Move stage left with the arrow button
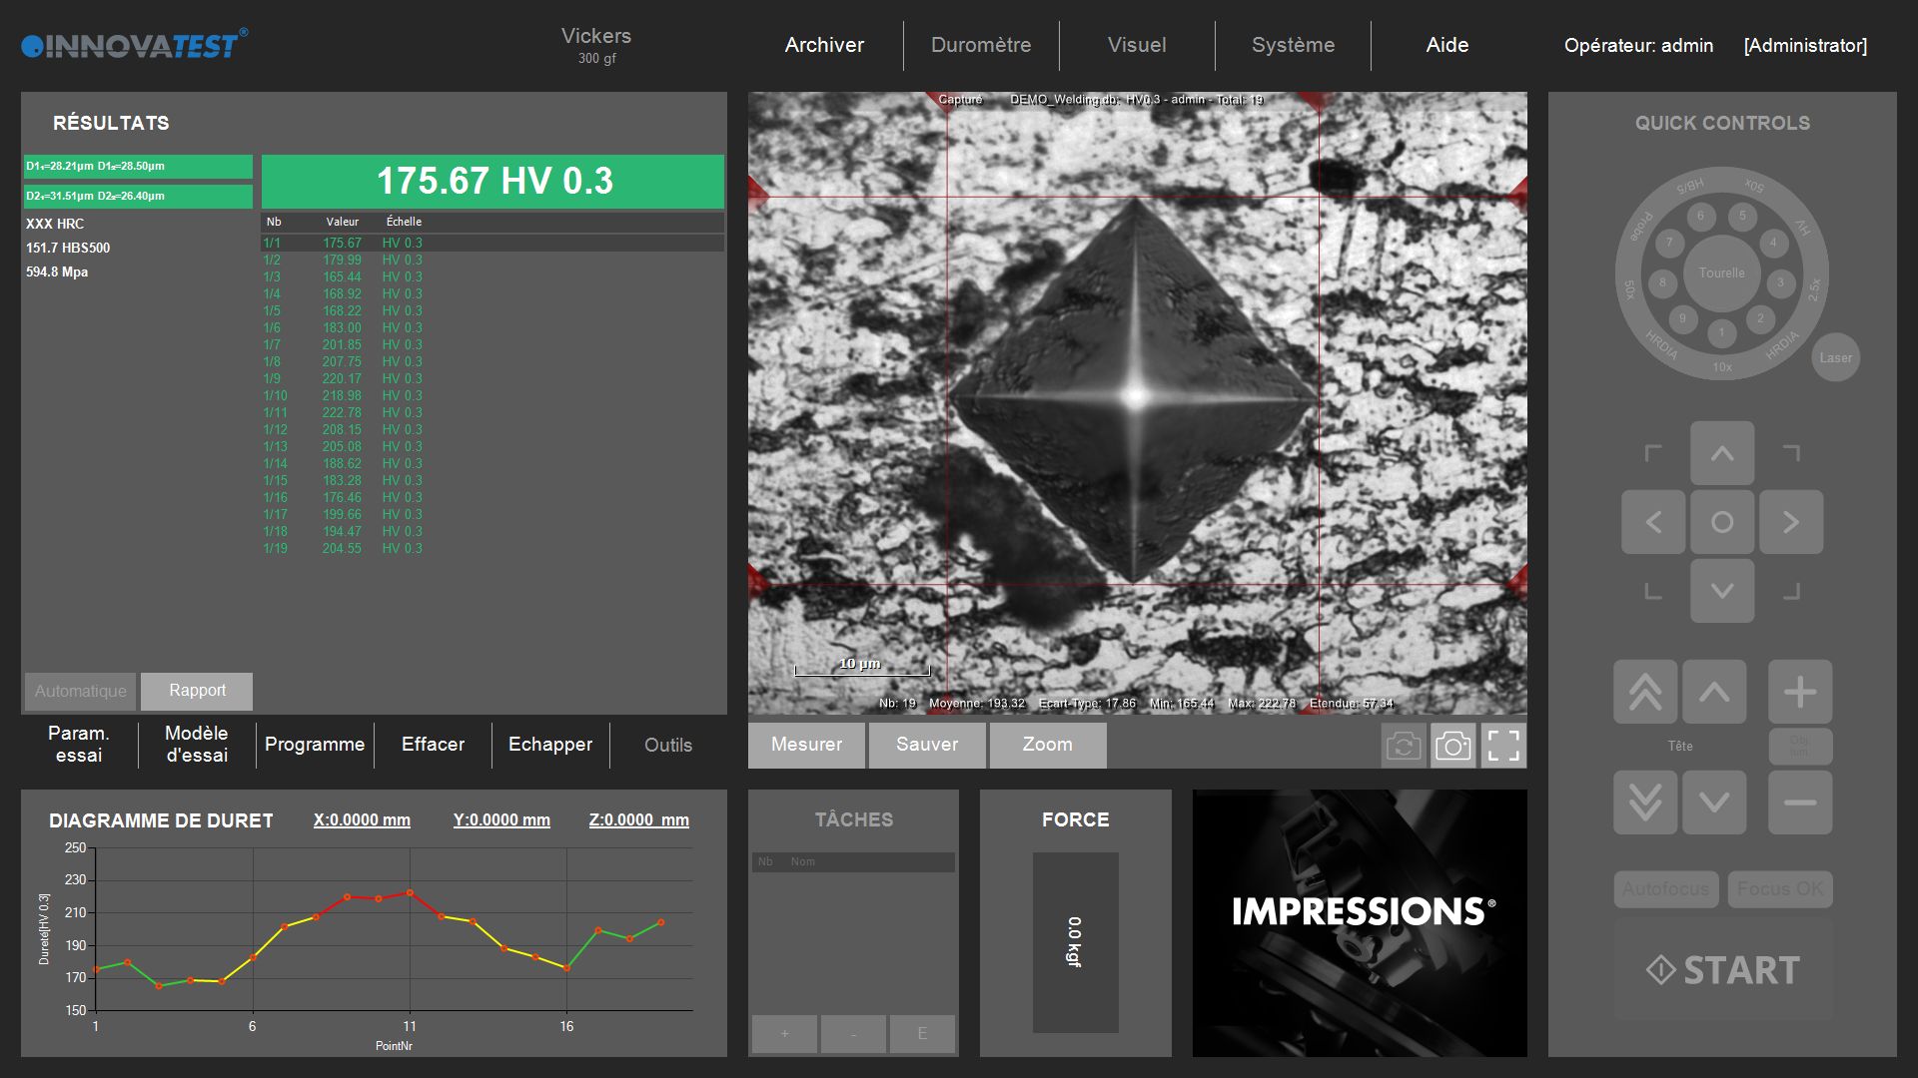This screenshot has height=1078, width=1918. tap(1652, 522)
